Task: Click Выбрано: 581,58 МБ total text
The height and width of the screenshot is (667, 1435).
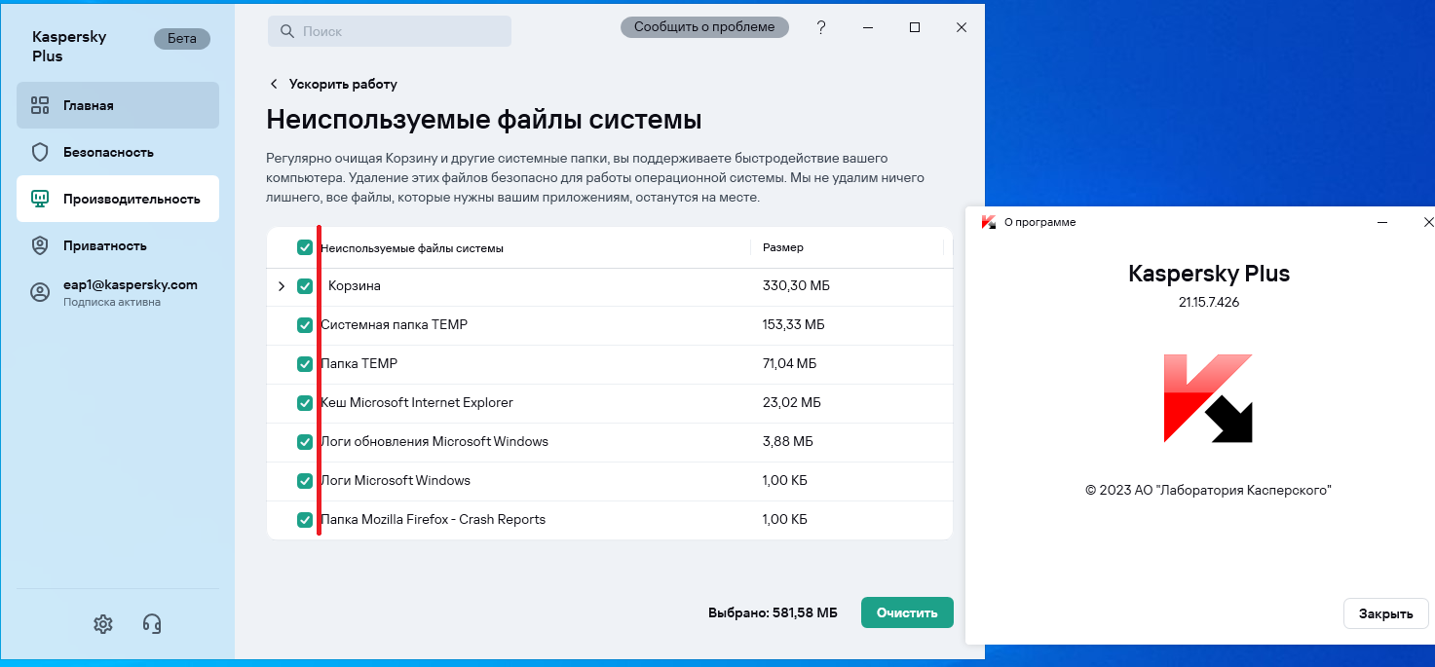Action: pos(773,613)
